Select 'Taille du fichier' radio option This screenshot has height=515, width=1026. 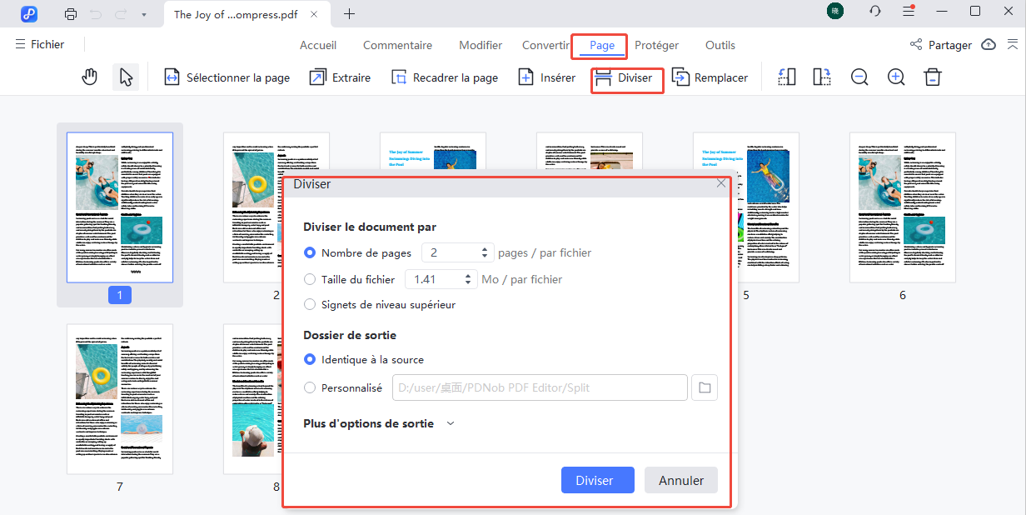pos(311,280)
